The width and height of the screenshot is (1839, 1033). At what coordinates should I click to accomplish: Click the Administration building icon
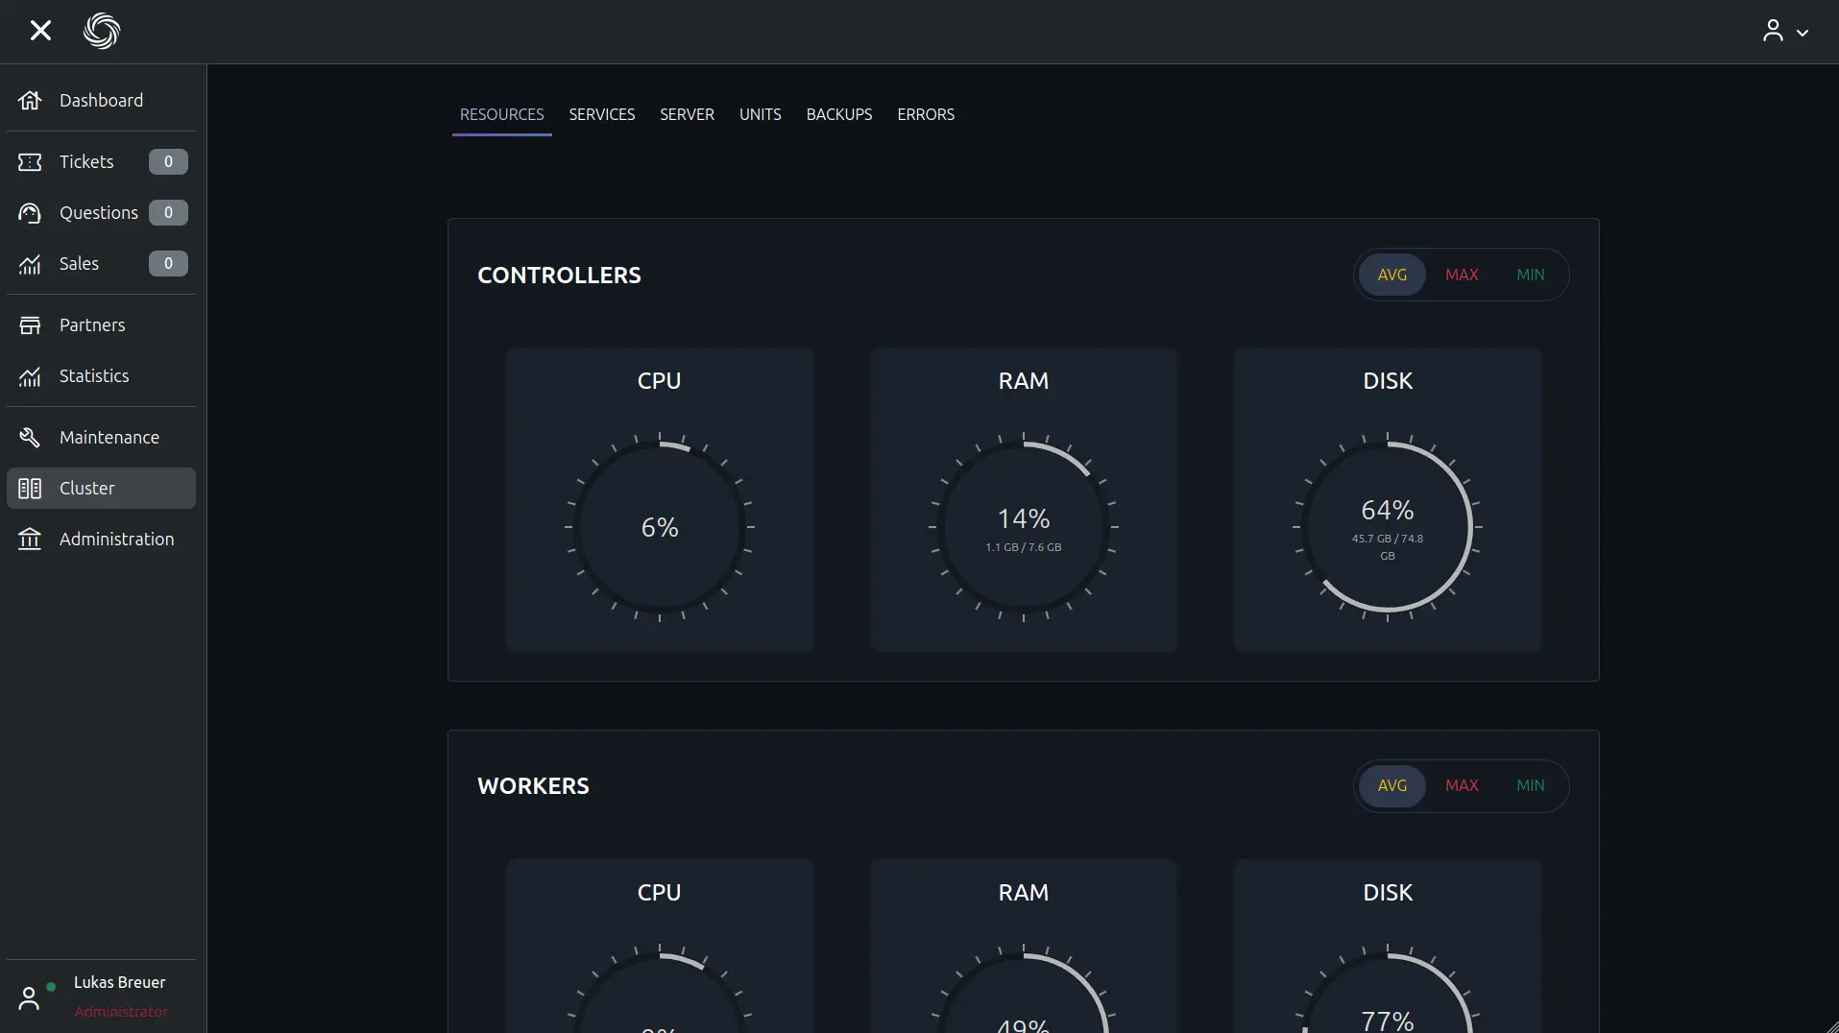click(30, 540)
